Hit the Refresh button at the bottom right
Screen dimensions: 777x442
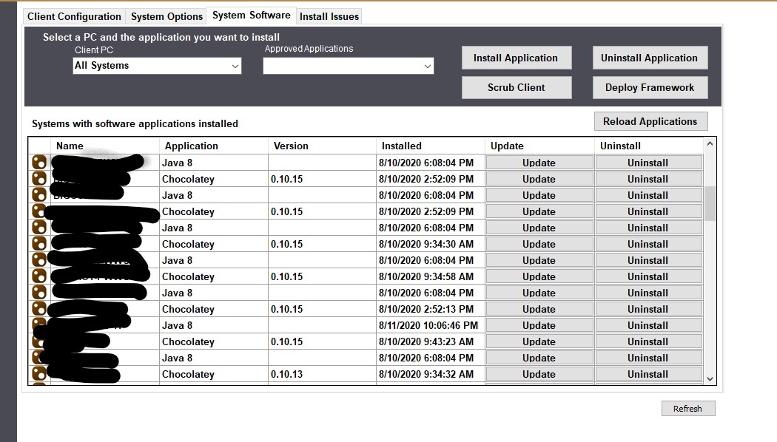tap(687, 409)
